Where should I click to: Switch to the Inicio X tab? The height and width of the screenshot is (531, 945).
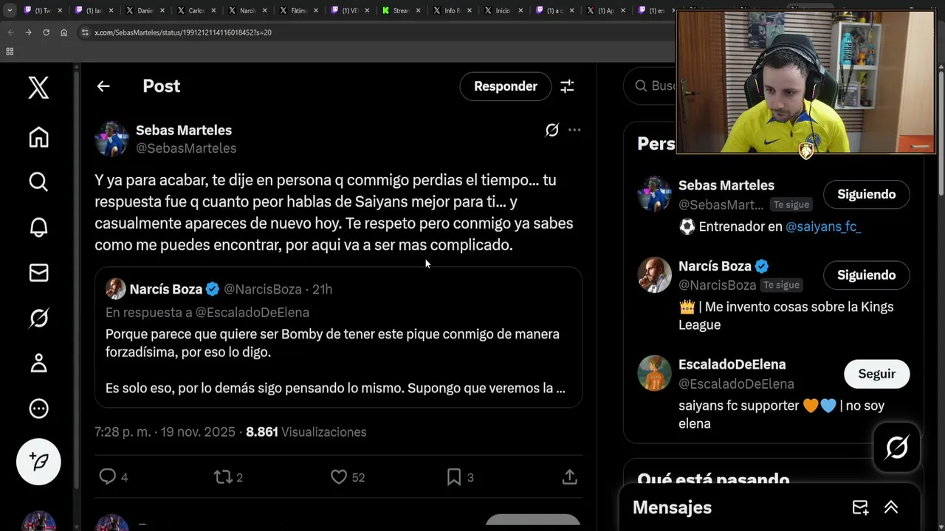click(502, 10)
